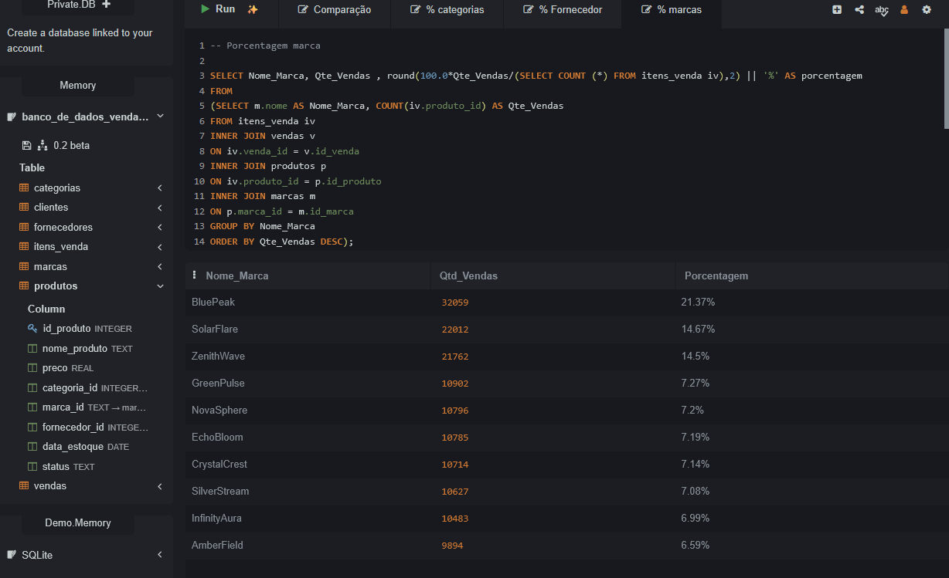The width and height of the screenshot is (949, 578).
Task: Expand the SQLite section chevron
Action: click(x=160, y=555)
